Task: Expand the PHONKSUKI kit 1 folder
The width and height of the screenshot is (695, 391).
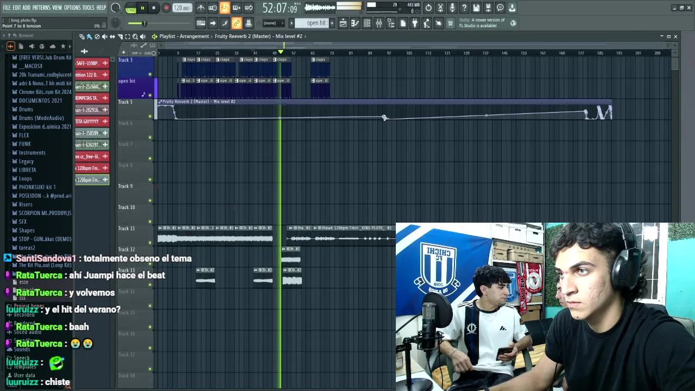Action: [x=37, y=187]
